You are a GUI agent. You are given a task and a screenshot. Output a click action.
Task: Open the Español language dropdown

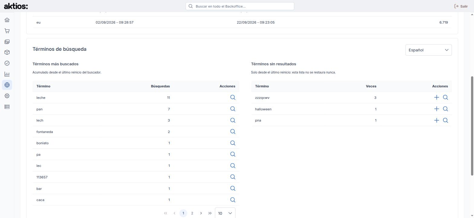[x=428, y=50]
